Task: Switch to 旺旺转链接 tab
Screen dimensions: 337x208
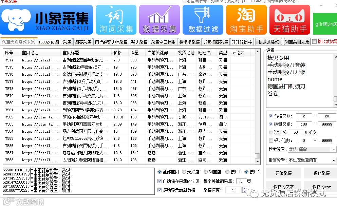Action: pos(242,42)
